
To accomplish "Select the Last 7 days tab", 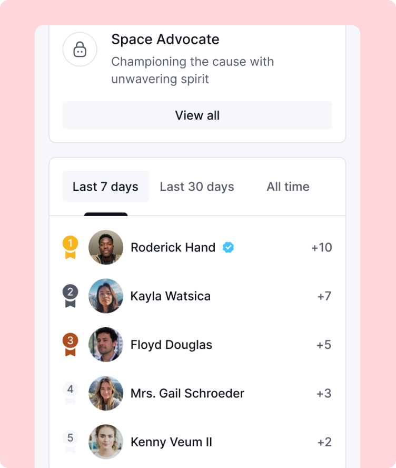I will tap(105, 187).
